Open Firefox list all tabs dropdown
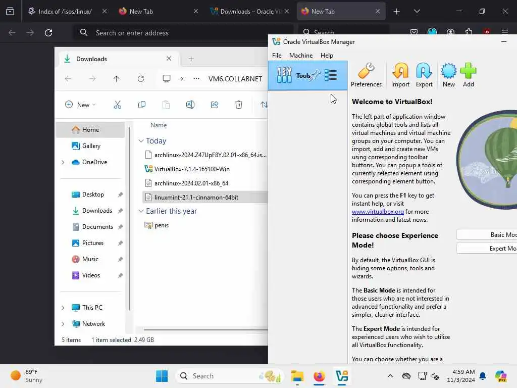517x388 pixels. click(417, 11)
